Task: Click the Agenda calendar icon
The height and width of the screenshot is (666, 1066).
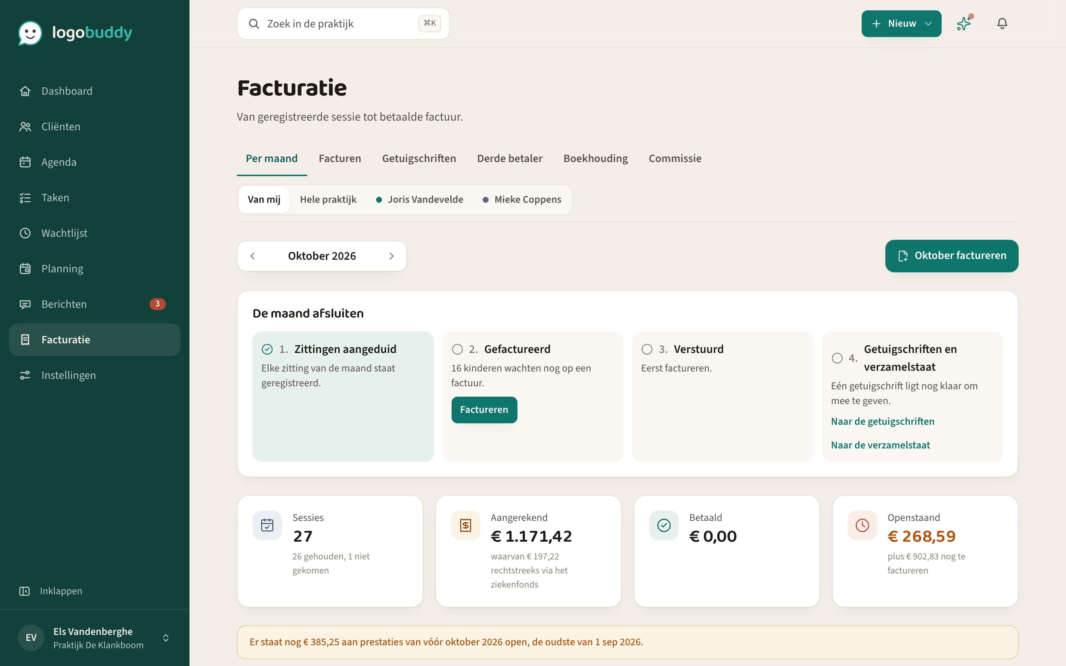Action: 25,162
